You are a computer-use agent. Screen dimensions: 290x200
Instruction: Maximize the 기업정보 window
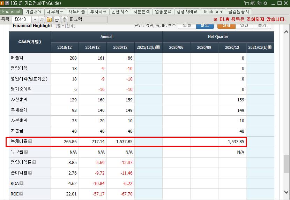click(280, 3)
